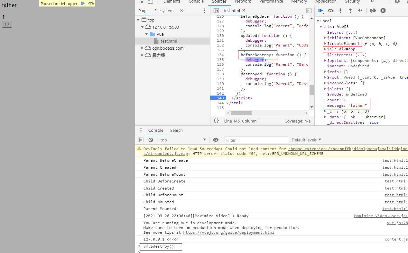This screenshot has height=253, width=408.
Task: Open DevTools settings gear
Action: tap(397, 2)
